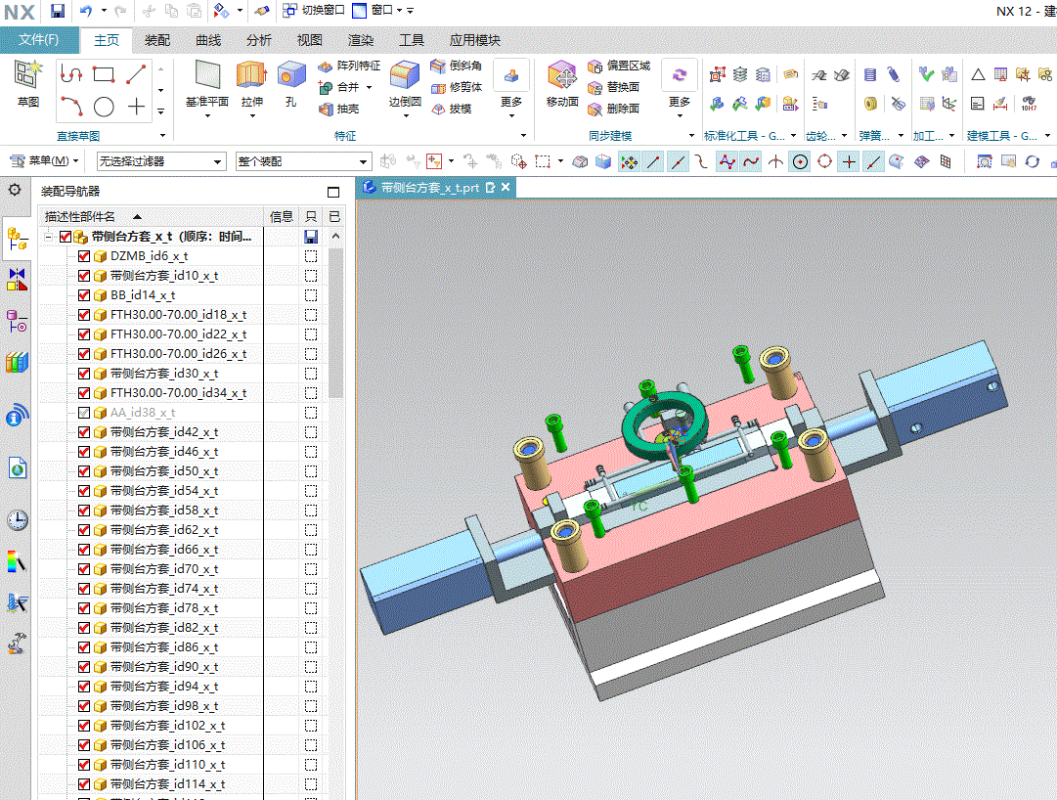
Task: Click the 切换窗口 button
Action: tap(314, 10)
